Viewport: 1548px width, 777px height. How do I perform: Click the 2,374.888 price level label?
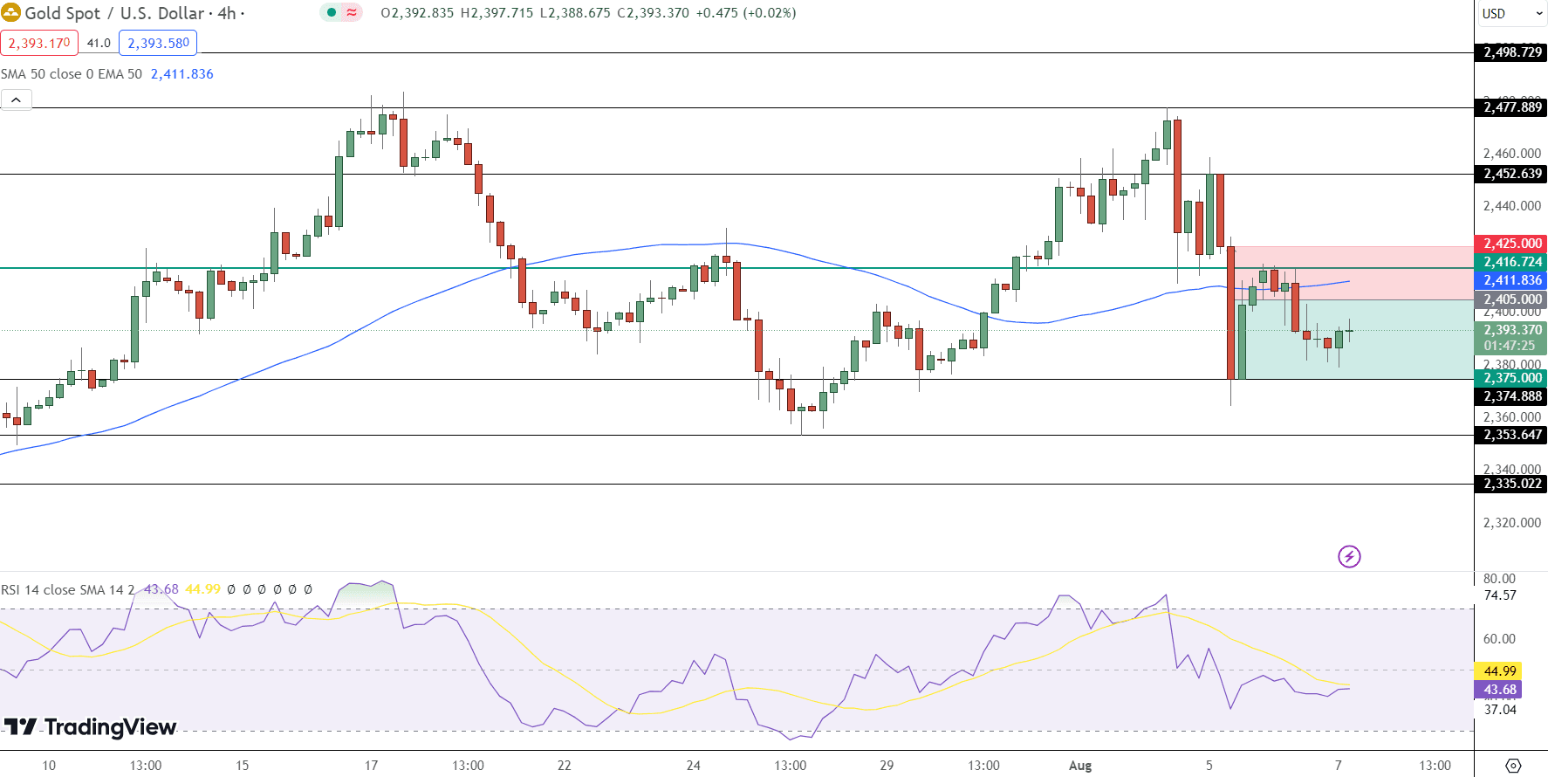point(1512,396)
